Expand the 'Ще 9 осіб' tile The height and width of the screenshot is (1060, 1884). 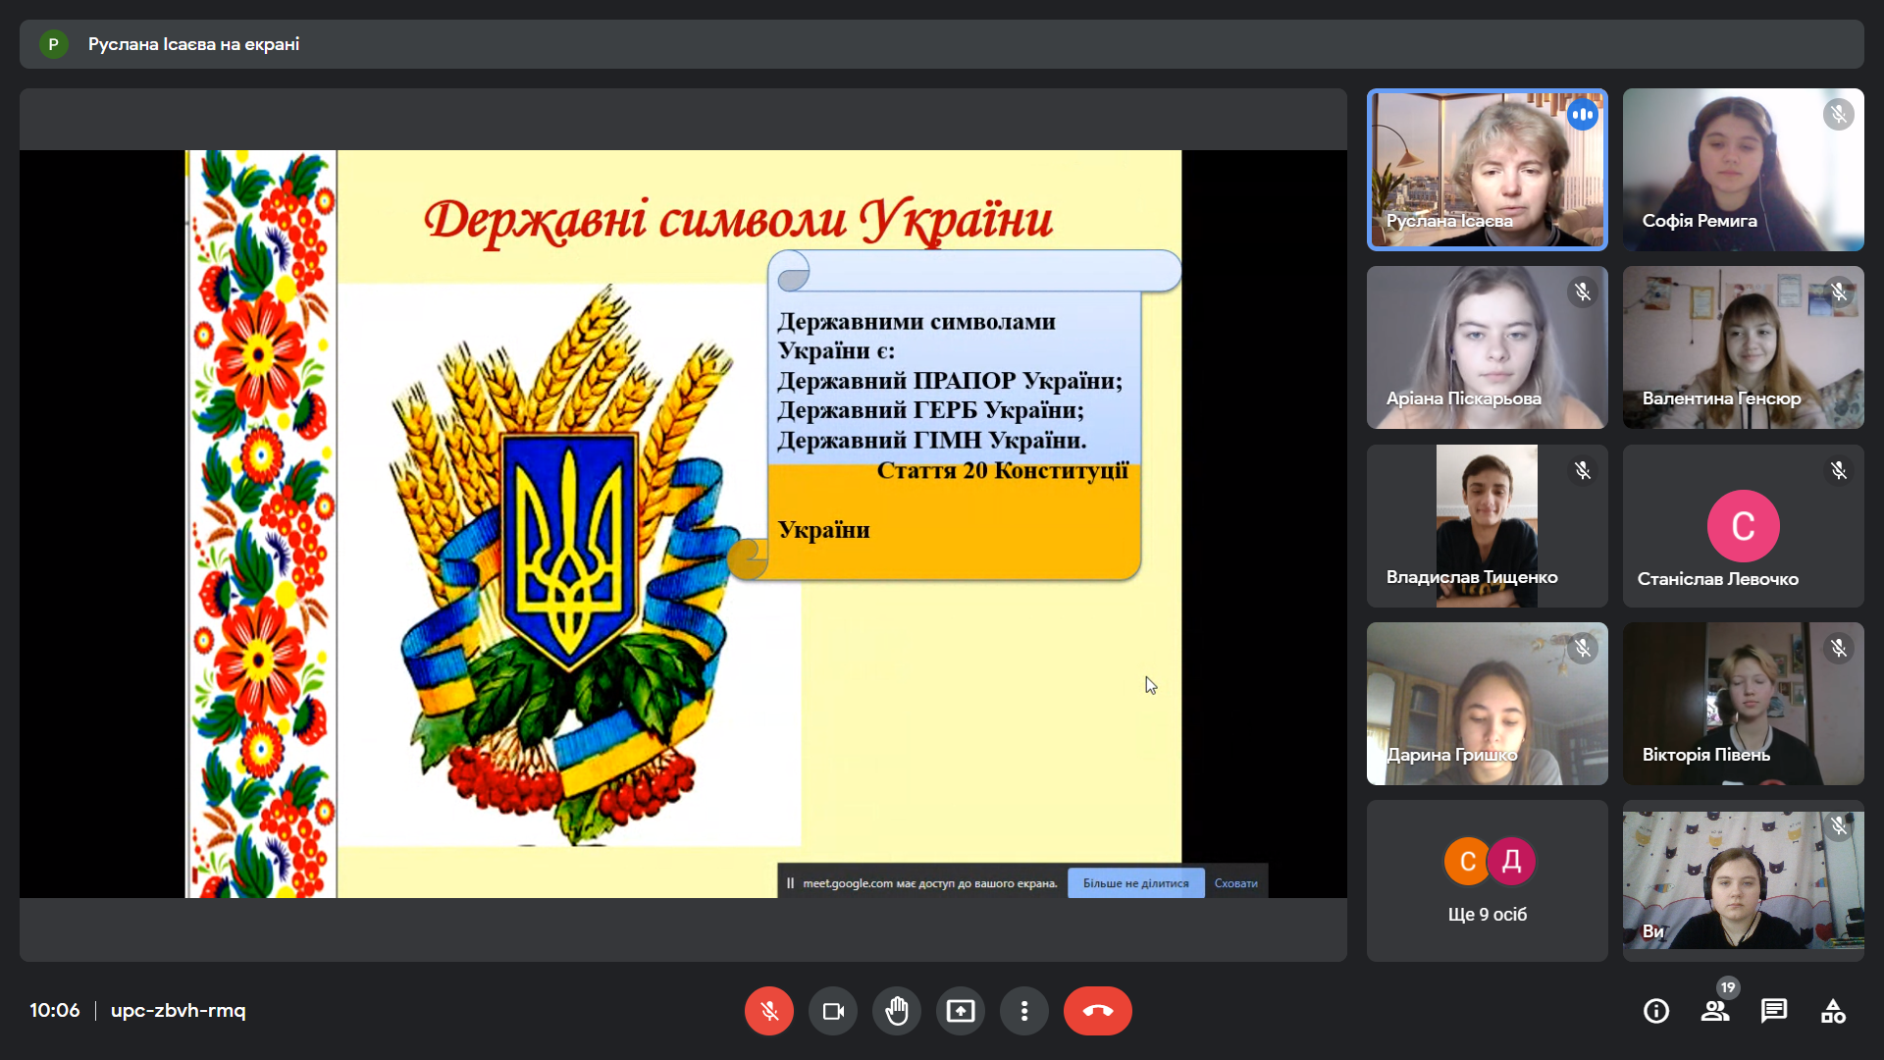(1487, 880)
